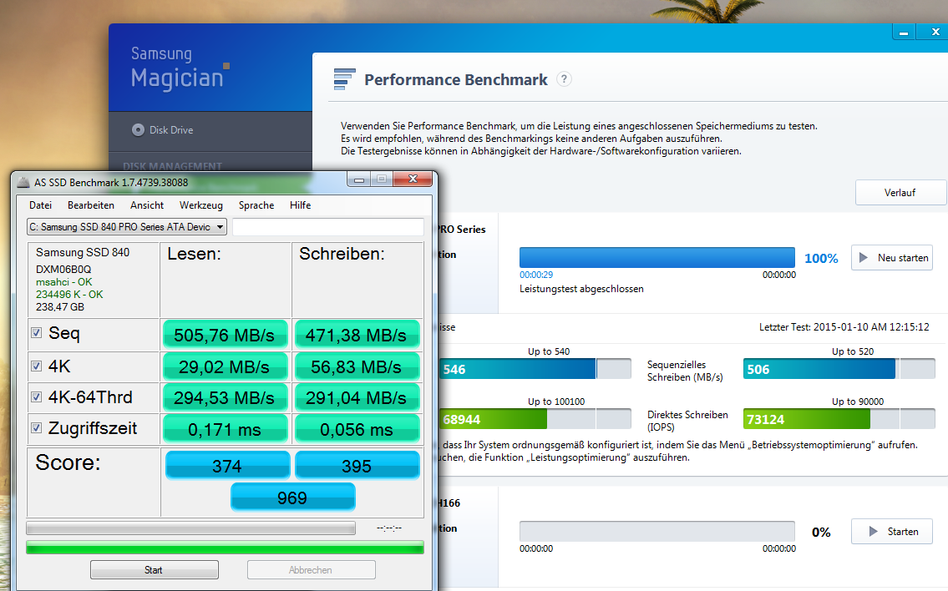Click the random write IOPS bar 73124
The height and width of the screenshot is (591, 948).
pyautogui.click(x=839, y=419)
